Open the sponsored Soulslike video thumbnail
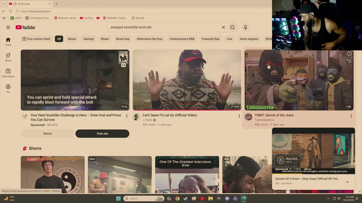 click(75, 80)
